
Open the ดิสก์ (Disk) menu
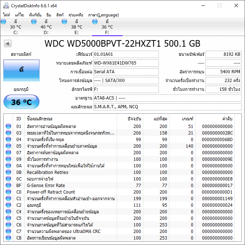(60, 15)
